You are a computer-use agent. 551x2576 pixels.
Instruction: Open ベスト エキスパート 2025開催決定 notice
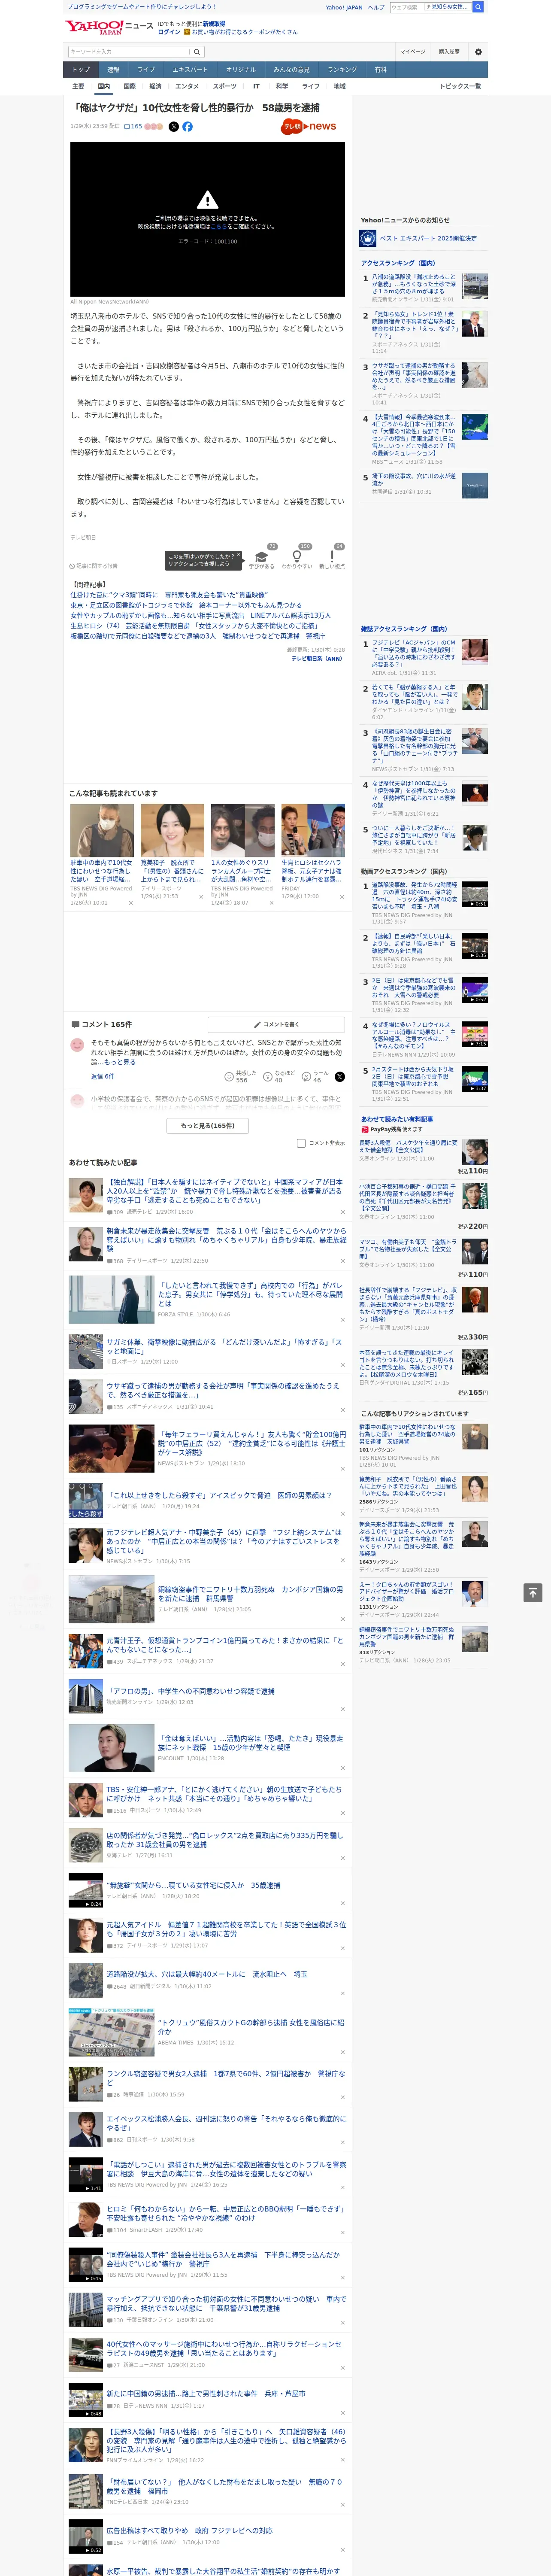click(428, 238)
